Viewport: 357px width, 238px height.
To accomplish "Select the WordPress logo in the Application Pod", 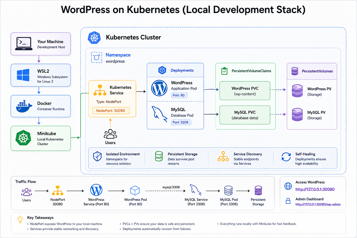I will (x=159, y=88).
